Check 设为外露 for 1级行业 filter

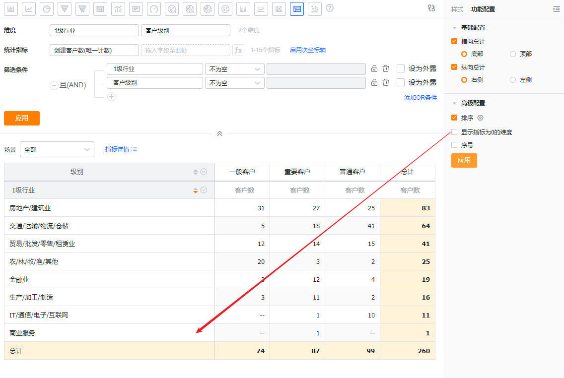[400, 68]
